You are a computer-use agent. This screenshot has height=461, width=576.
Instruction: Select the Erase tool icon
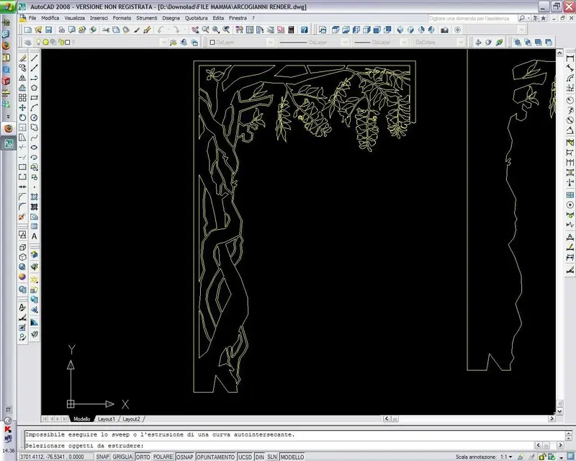[x=22, y=58]
